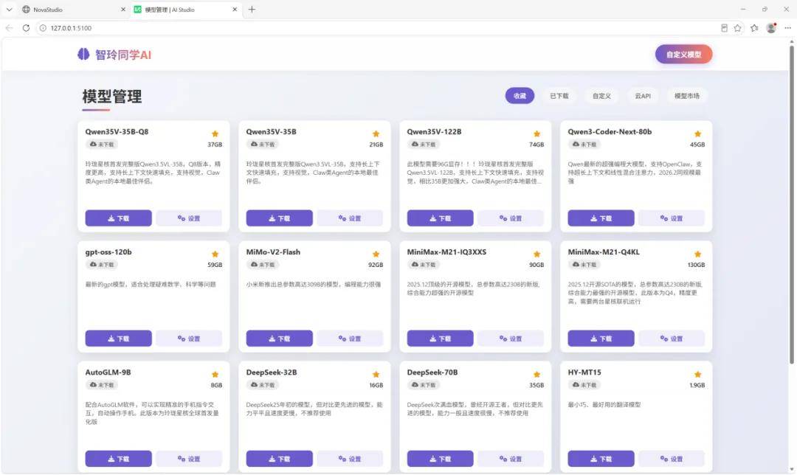Select the 收藏 filter tab

click(x=520, y=95)
